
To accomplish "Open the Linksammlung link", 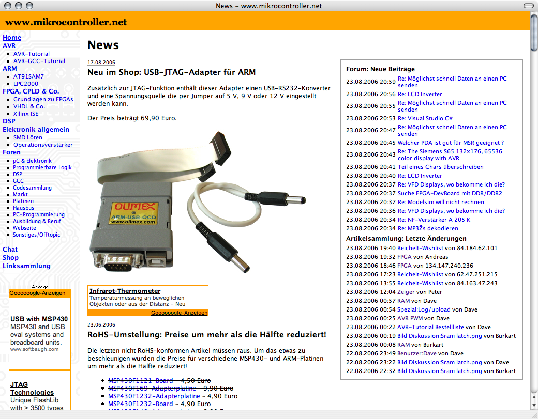I will click(26, 266).
